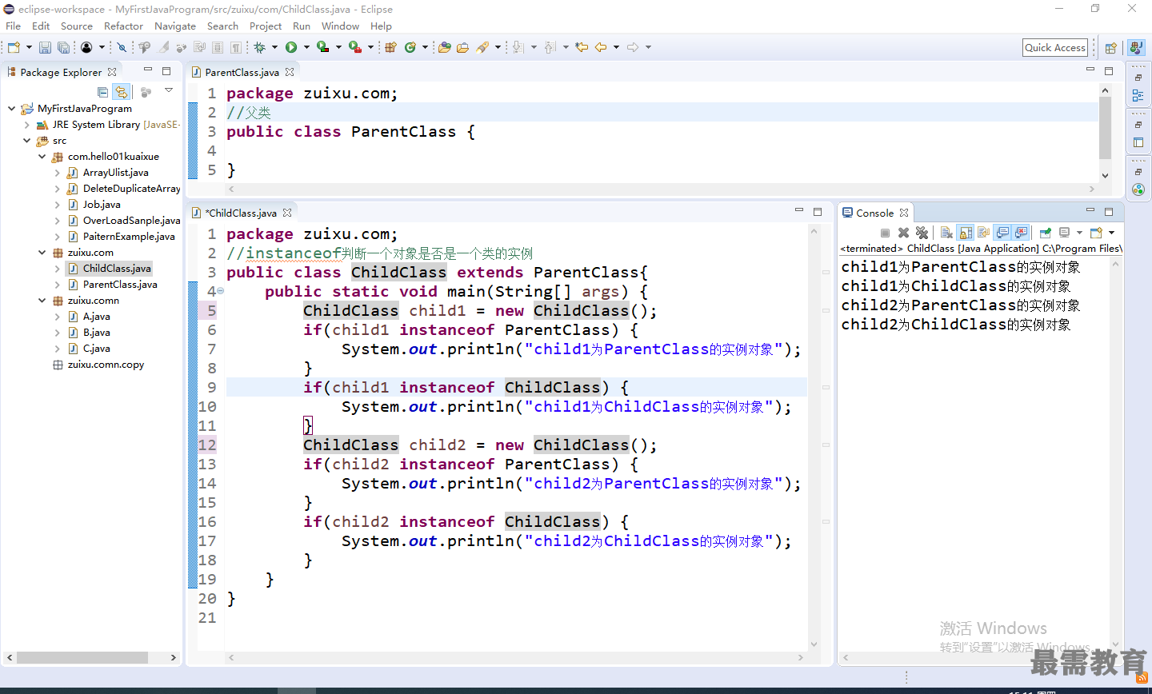
Task: Open the Run configurations dropdown arrow
Action: [x=306, y=47]
